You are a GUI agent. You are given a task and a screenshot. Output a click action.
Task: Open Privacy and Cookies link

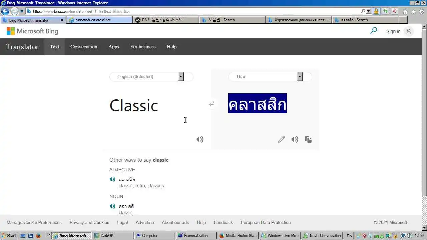coord(89,222)
